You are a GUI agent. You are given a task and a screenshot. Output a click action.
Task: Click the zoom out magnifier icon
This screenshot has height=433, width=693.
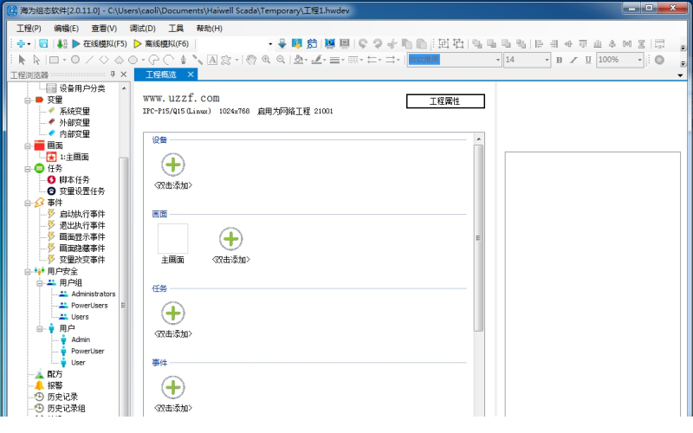tap(281, 60)
